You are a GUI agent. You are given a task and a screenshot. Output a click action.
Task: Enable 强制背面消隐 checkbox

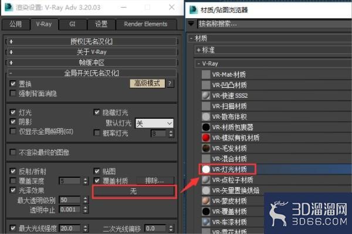coord(13,93)
